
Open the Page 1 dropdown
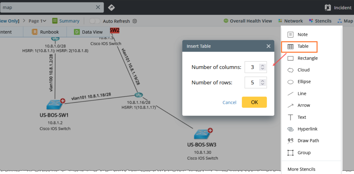point(37,21)
